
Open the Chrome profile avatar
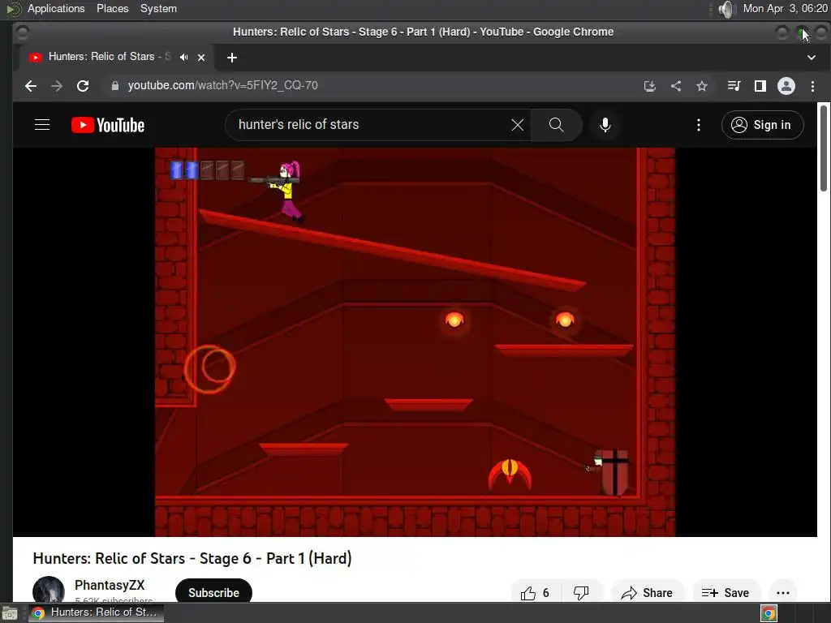click(786, 86)
